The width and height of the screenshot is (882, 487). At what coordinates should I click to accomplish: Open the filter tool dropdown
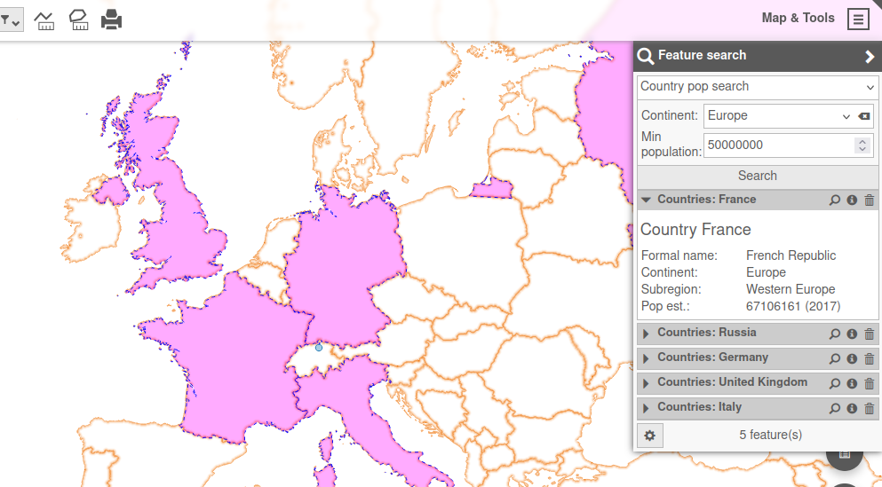10,20
